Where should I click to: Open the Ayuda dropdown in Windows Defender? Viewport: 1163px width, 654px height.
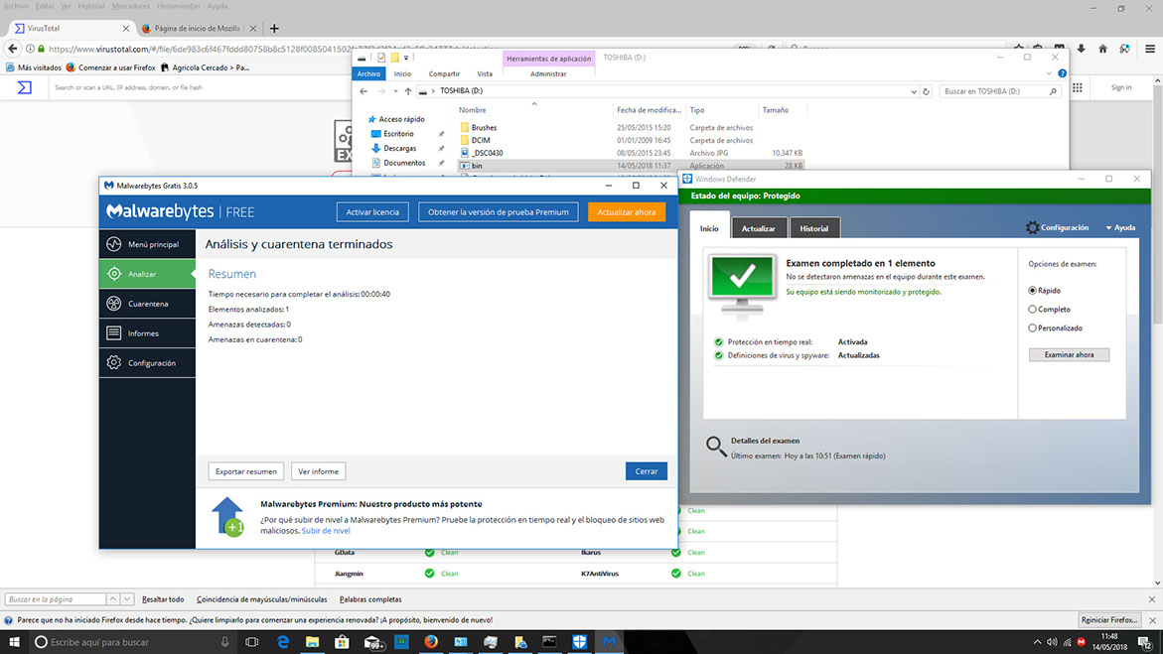click(1120, 227)
